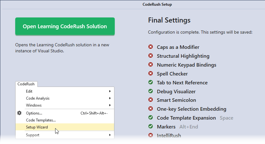The width and height of the screenshot is (265, 144).
Task: Expand the Windows submenu arrow
Action: pos(110,105)
